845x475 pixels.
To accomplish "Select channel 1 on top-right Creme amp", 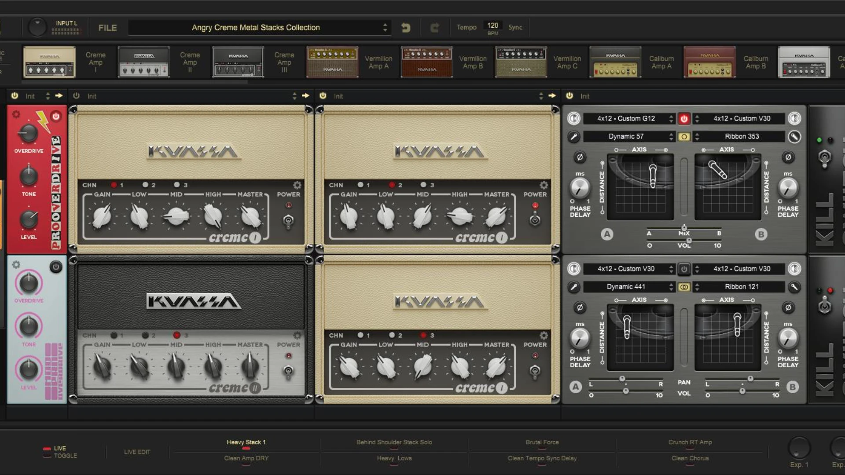I will point(360,185).
